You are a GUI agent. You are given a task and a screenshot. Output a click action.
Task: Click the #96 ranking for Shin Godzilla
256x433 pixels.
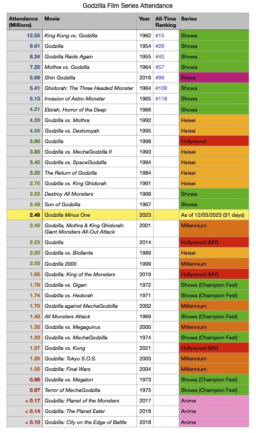[160, 77]
